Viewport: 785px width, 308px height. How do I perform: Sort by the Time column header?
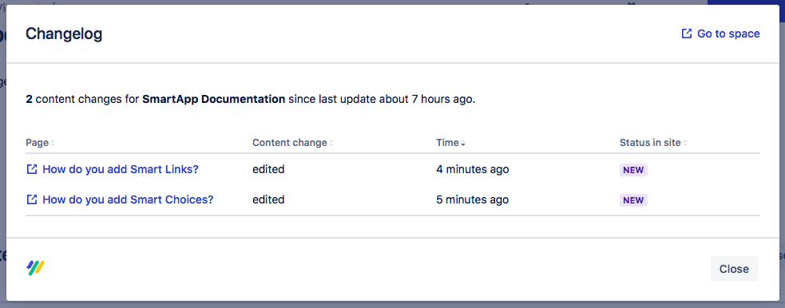pos(447,143)
